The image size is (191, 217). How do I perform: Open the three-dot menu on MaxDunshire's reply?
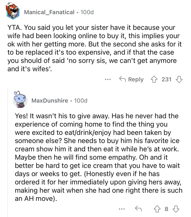point(122,210)
